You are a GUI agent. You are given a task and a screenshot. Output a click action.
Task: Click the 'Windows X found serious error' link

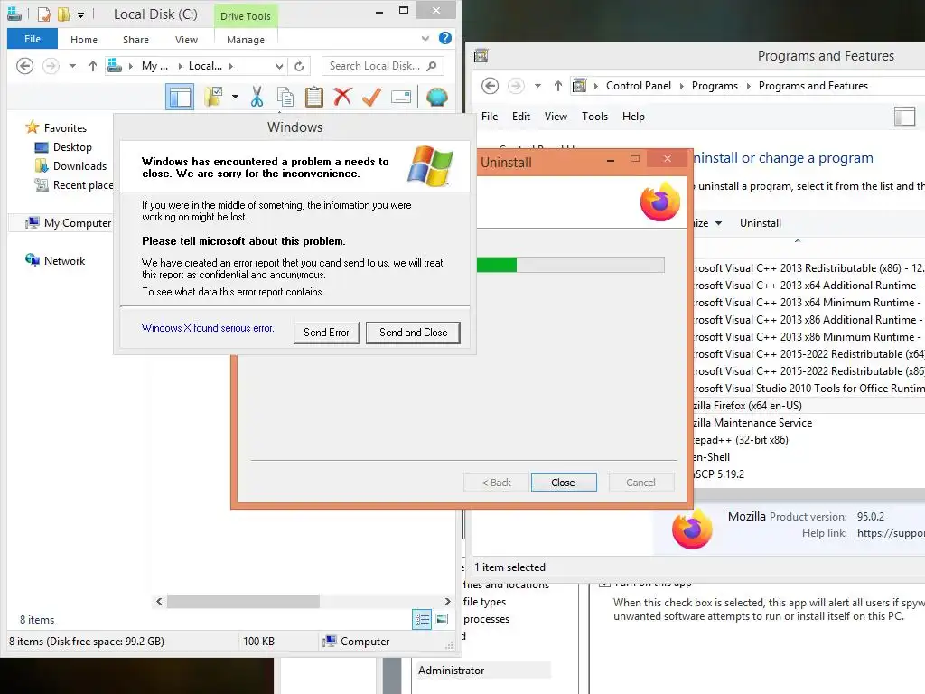click(x=208, y=328)
